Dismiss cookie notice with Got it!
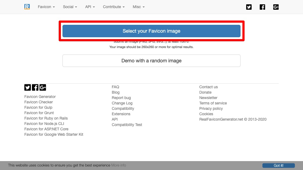The height and width of the screenshot is (170, 303). click(x=278, y=165)
